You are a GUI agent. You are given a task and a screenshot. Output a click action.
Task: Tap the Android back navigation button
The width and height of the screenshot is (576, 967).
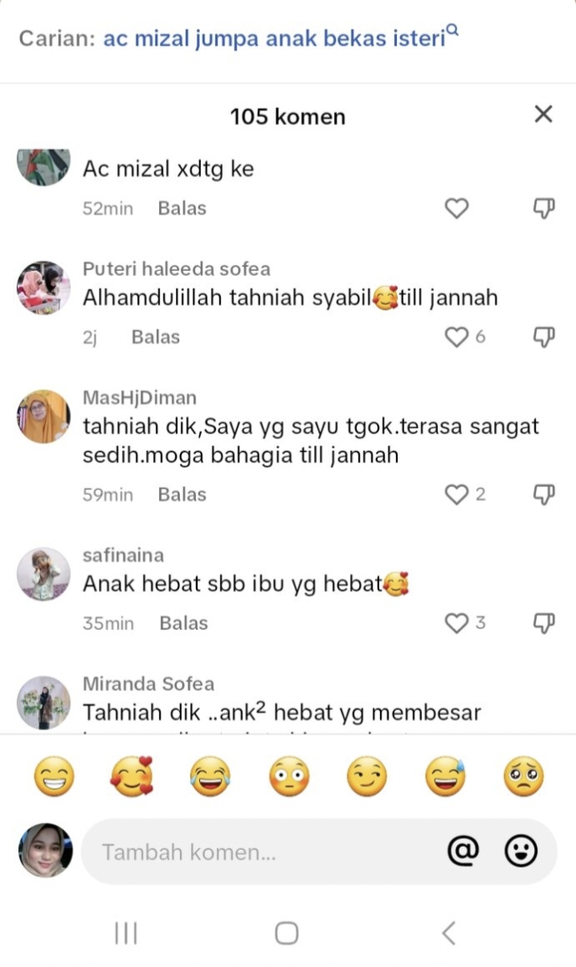pos(450,933)
